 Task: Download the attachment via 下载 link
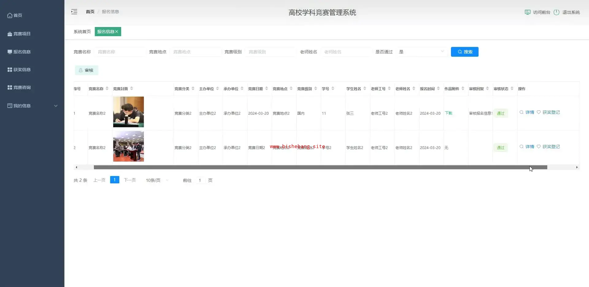448,113
